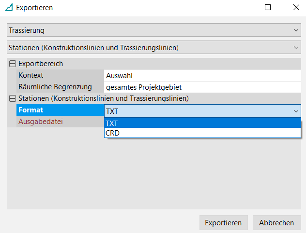Collapse the Stationen properties section
Image resolution: width=306 pixels, height=233 pixels.
[12, 98]
